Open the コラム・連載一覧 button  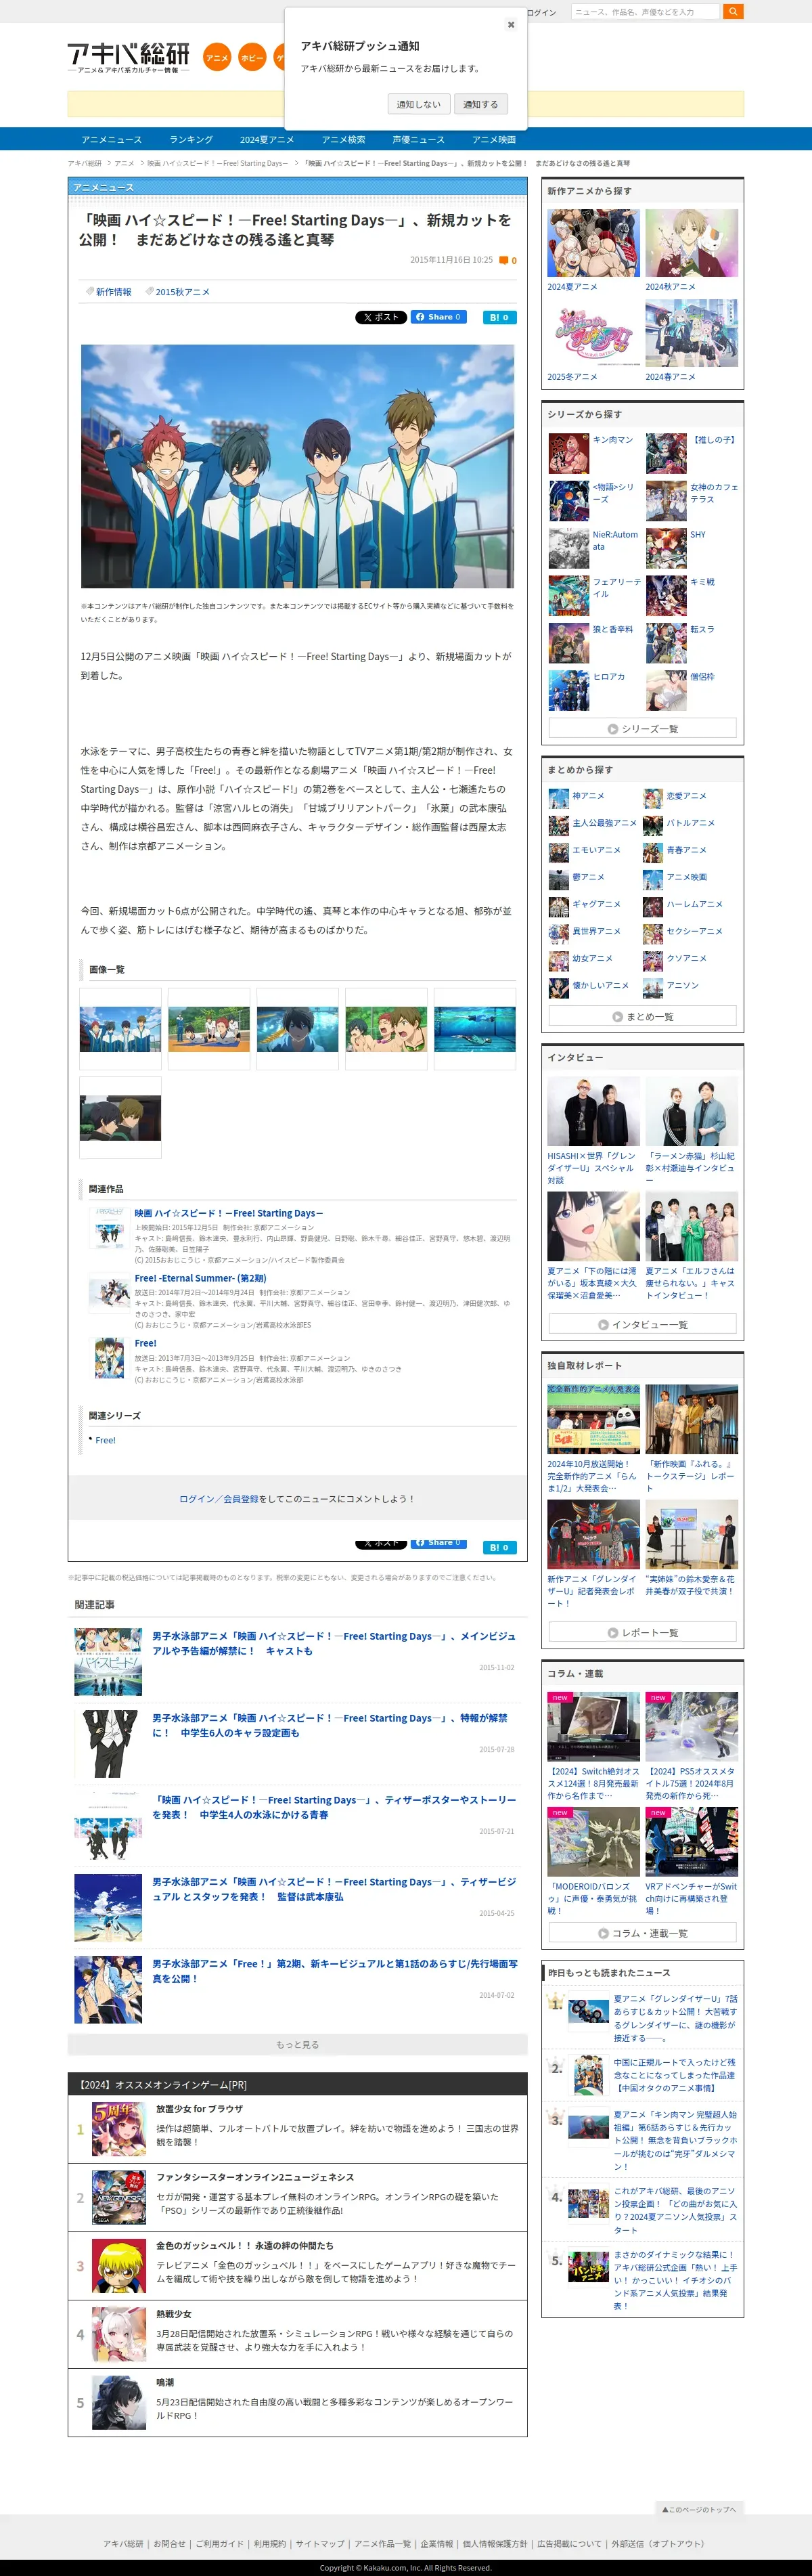click(642, 1932)
